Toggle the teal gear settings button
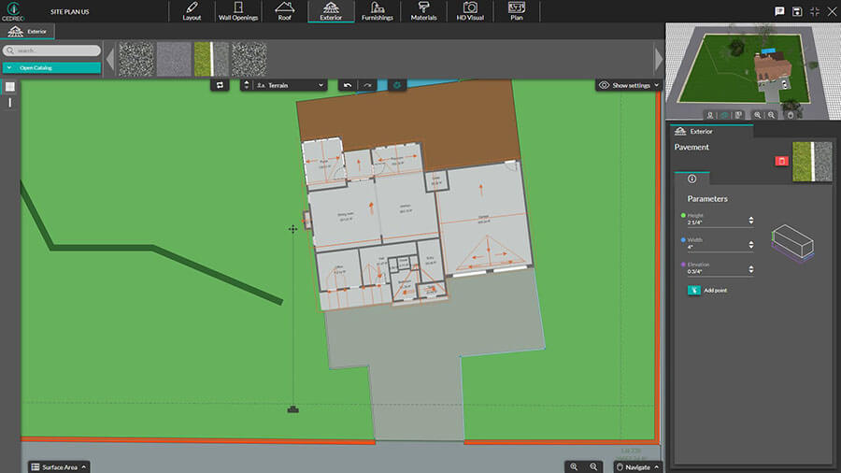The height and width of the screenshot is (473, 841). (x=396, y=85)
